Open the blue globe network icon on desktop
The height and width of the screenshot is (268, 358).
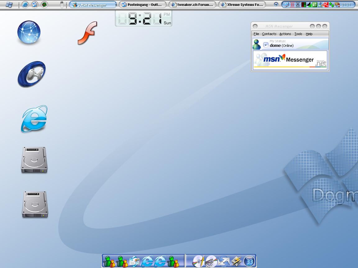click(x=29, y=32)
